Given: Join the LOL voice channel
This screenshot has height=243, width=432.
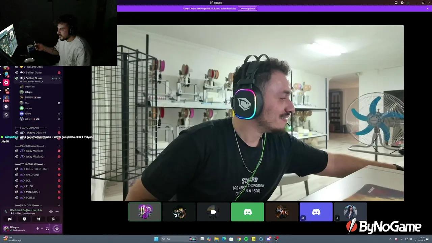Looking at the screenshot, I should click(38, 181).
